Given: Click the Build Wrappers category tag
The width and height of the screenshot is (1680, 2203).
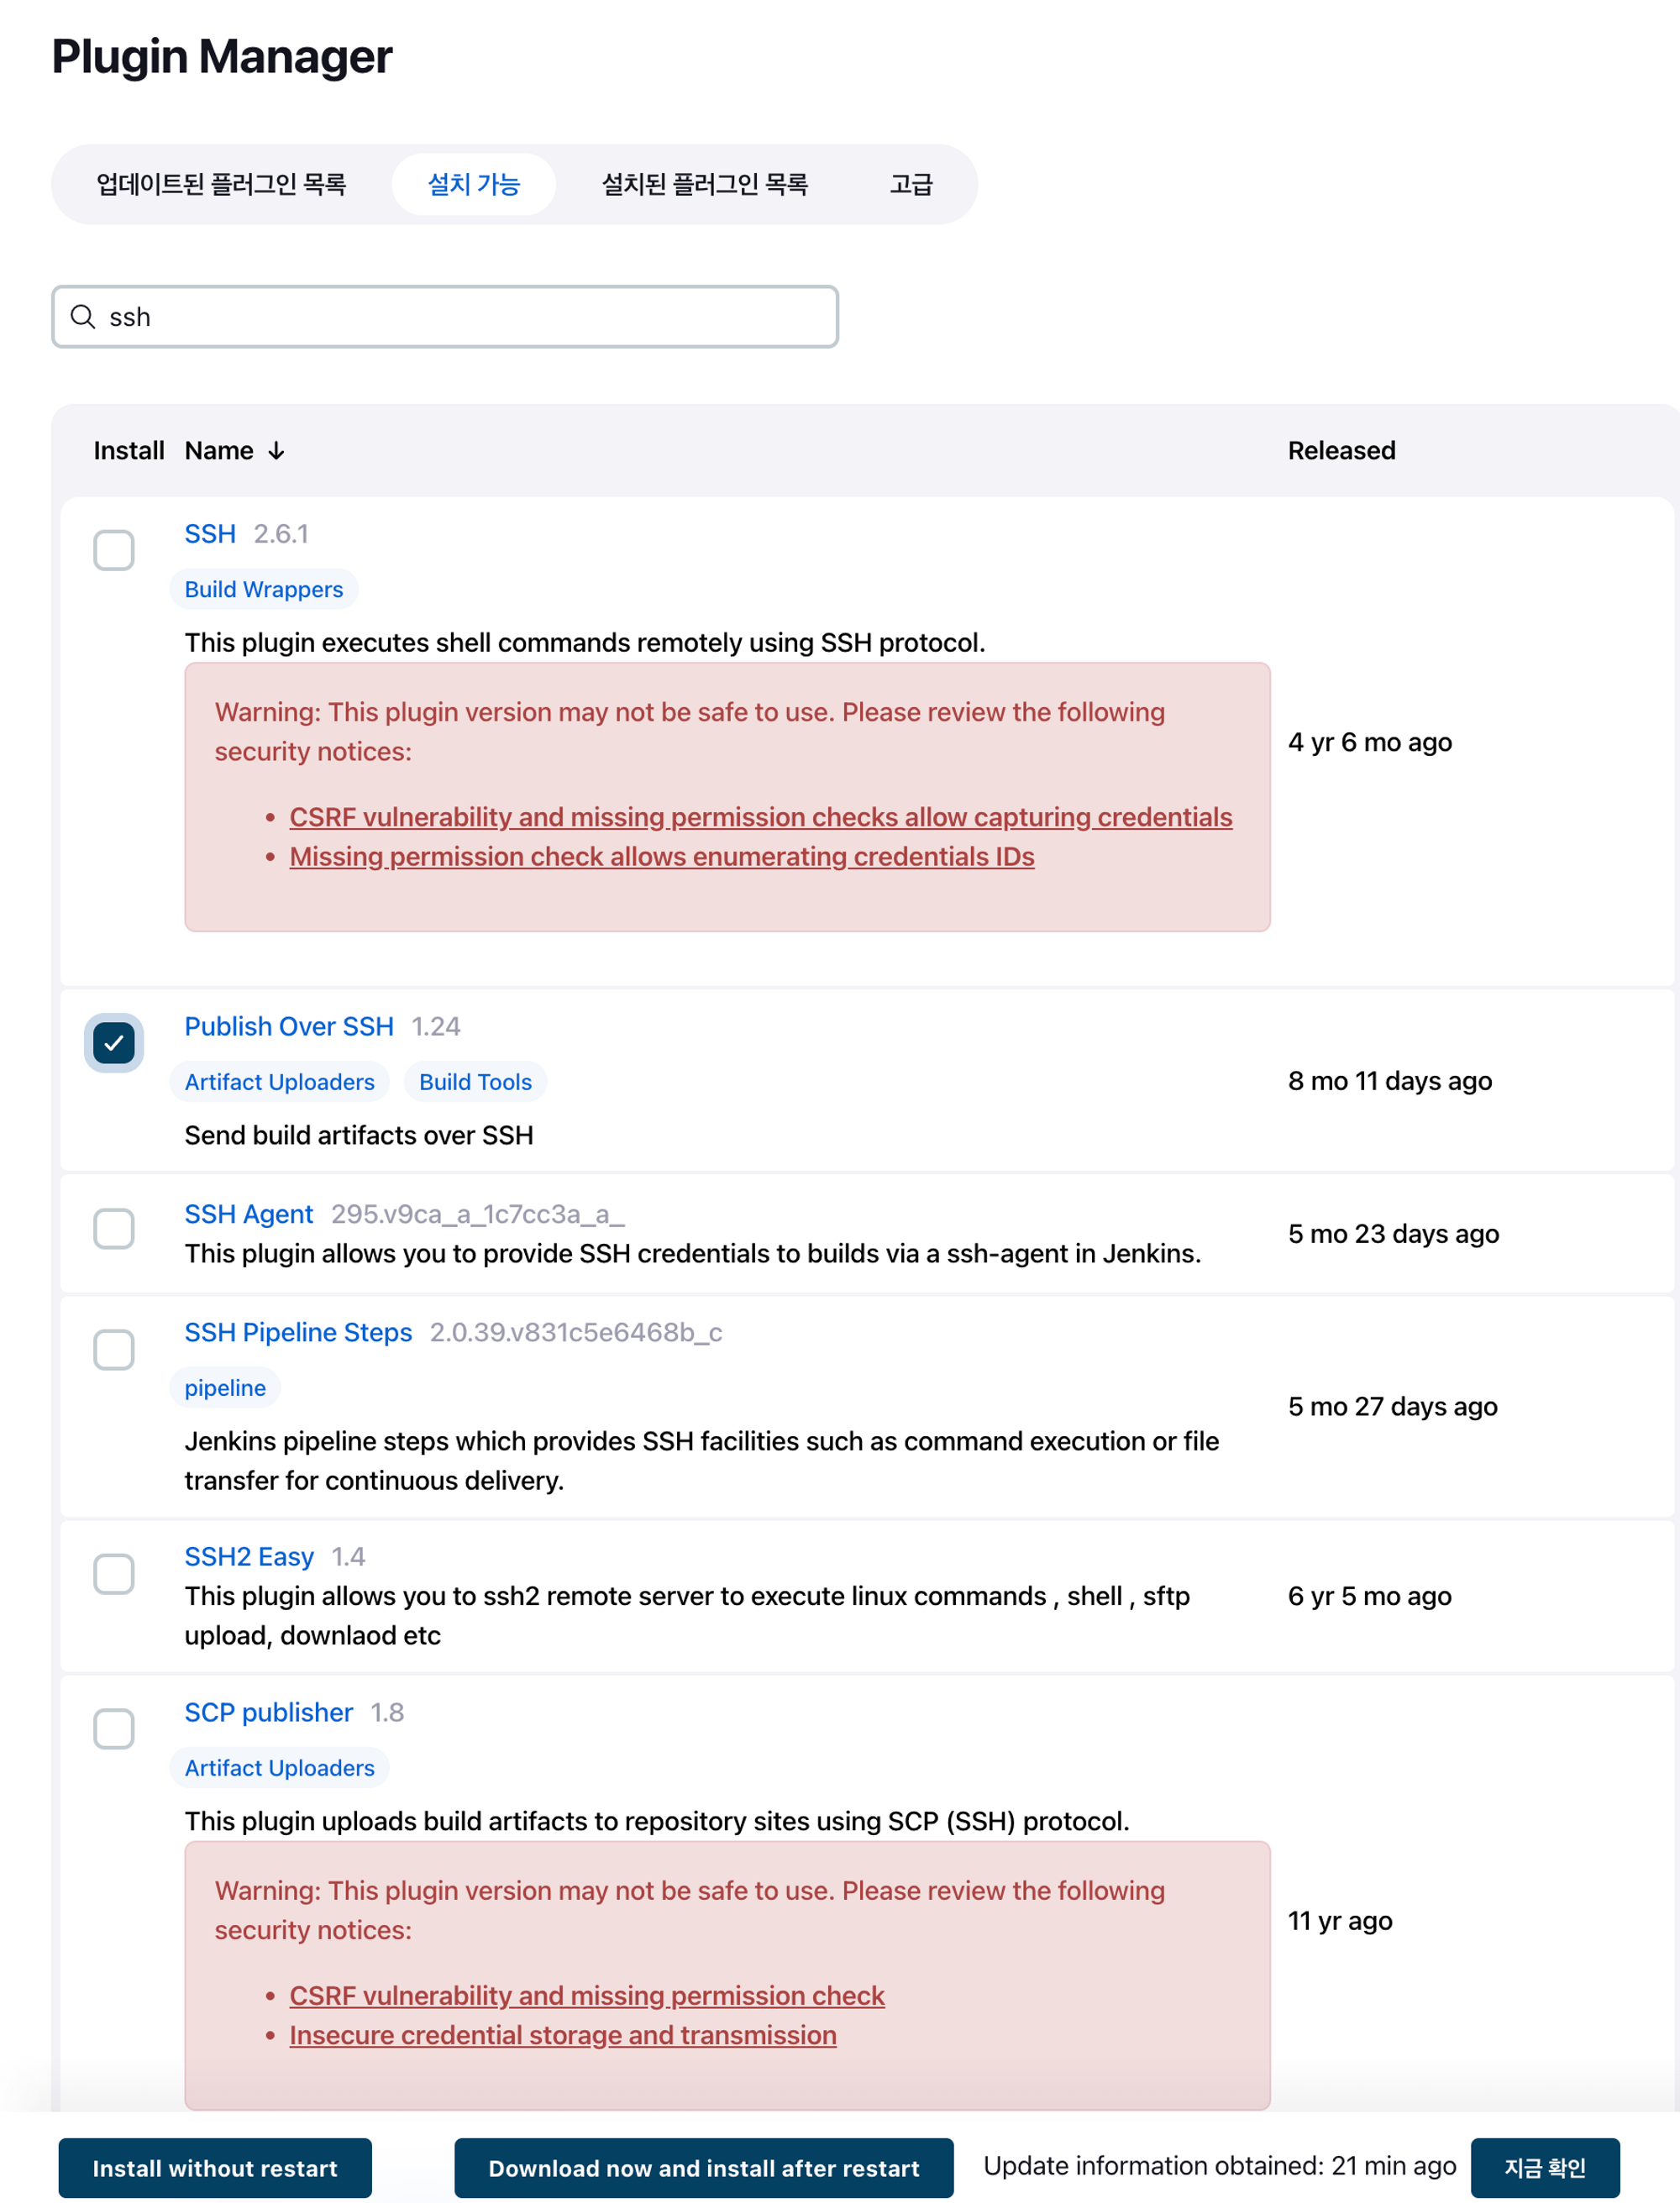Looking at the screenshot, I should [264, 590].
